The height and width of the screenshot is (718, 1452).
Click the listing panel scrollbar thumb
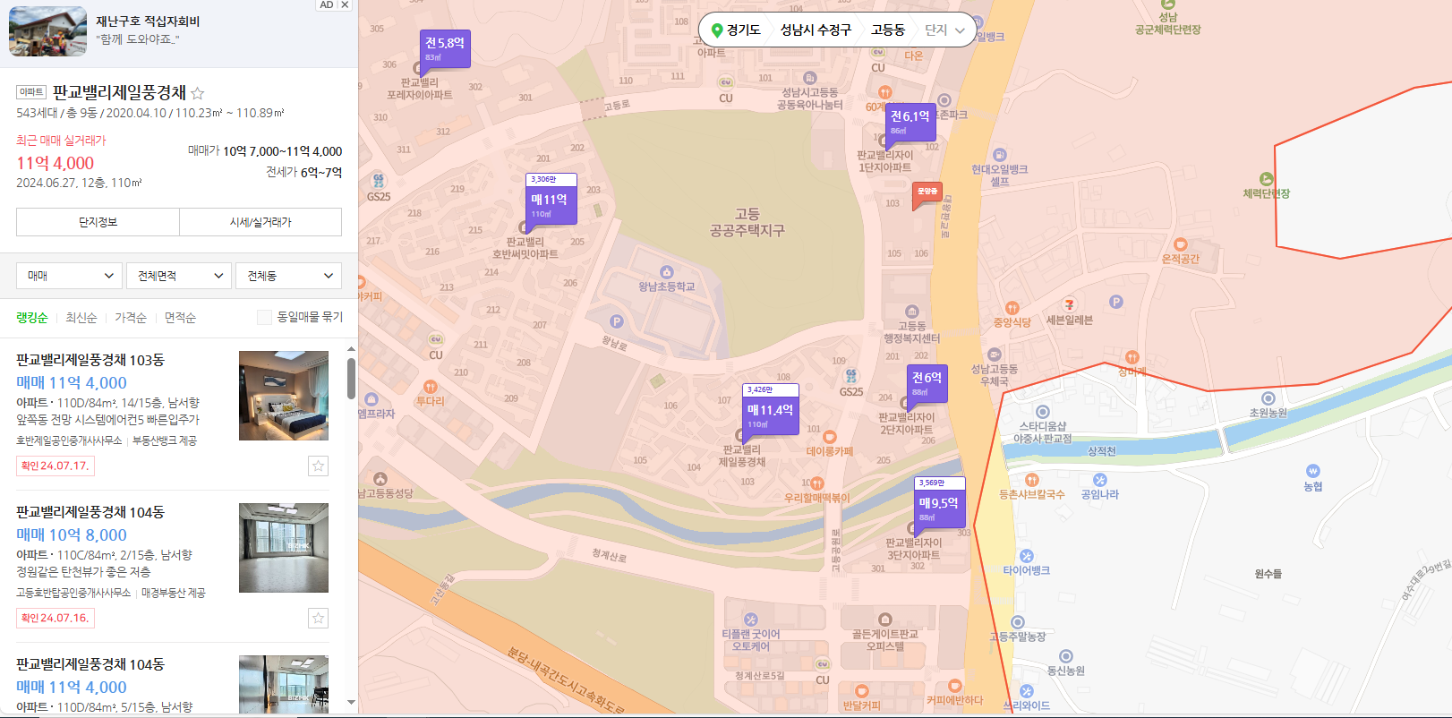click(351, 379)
